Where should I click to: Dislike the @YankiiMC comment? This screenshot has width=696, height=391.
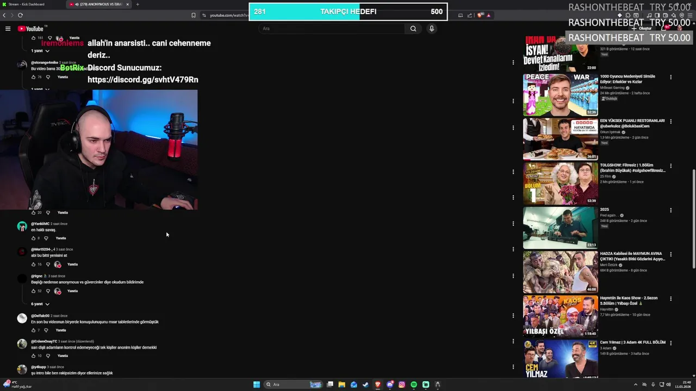point(46,238)
